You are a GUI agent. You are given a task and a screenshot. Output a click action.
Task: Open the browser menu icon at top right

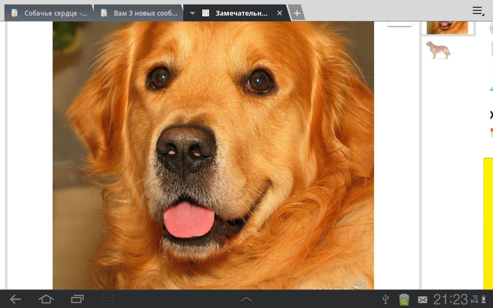pos(478,11)
